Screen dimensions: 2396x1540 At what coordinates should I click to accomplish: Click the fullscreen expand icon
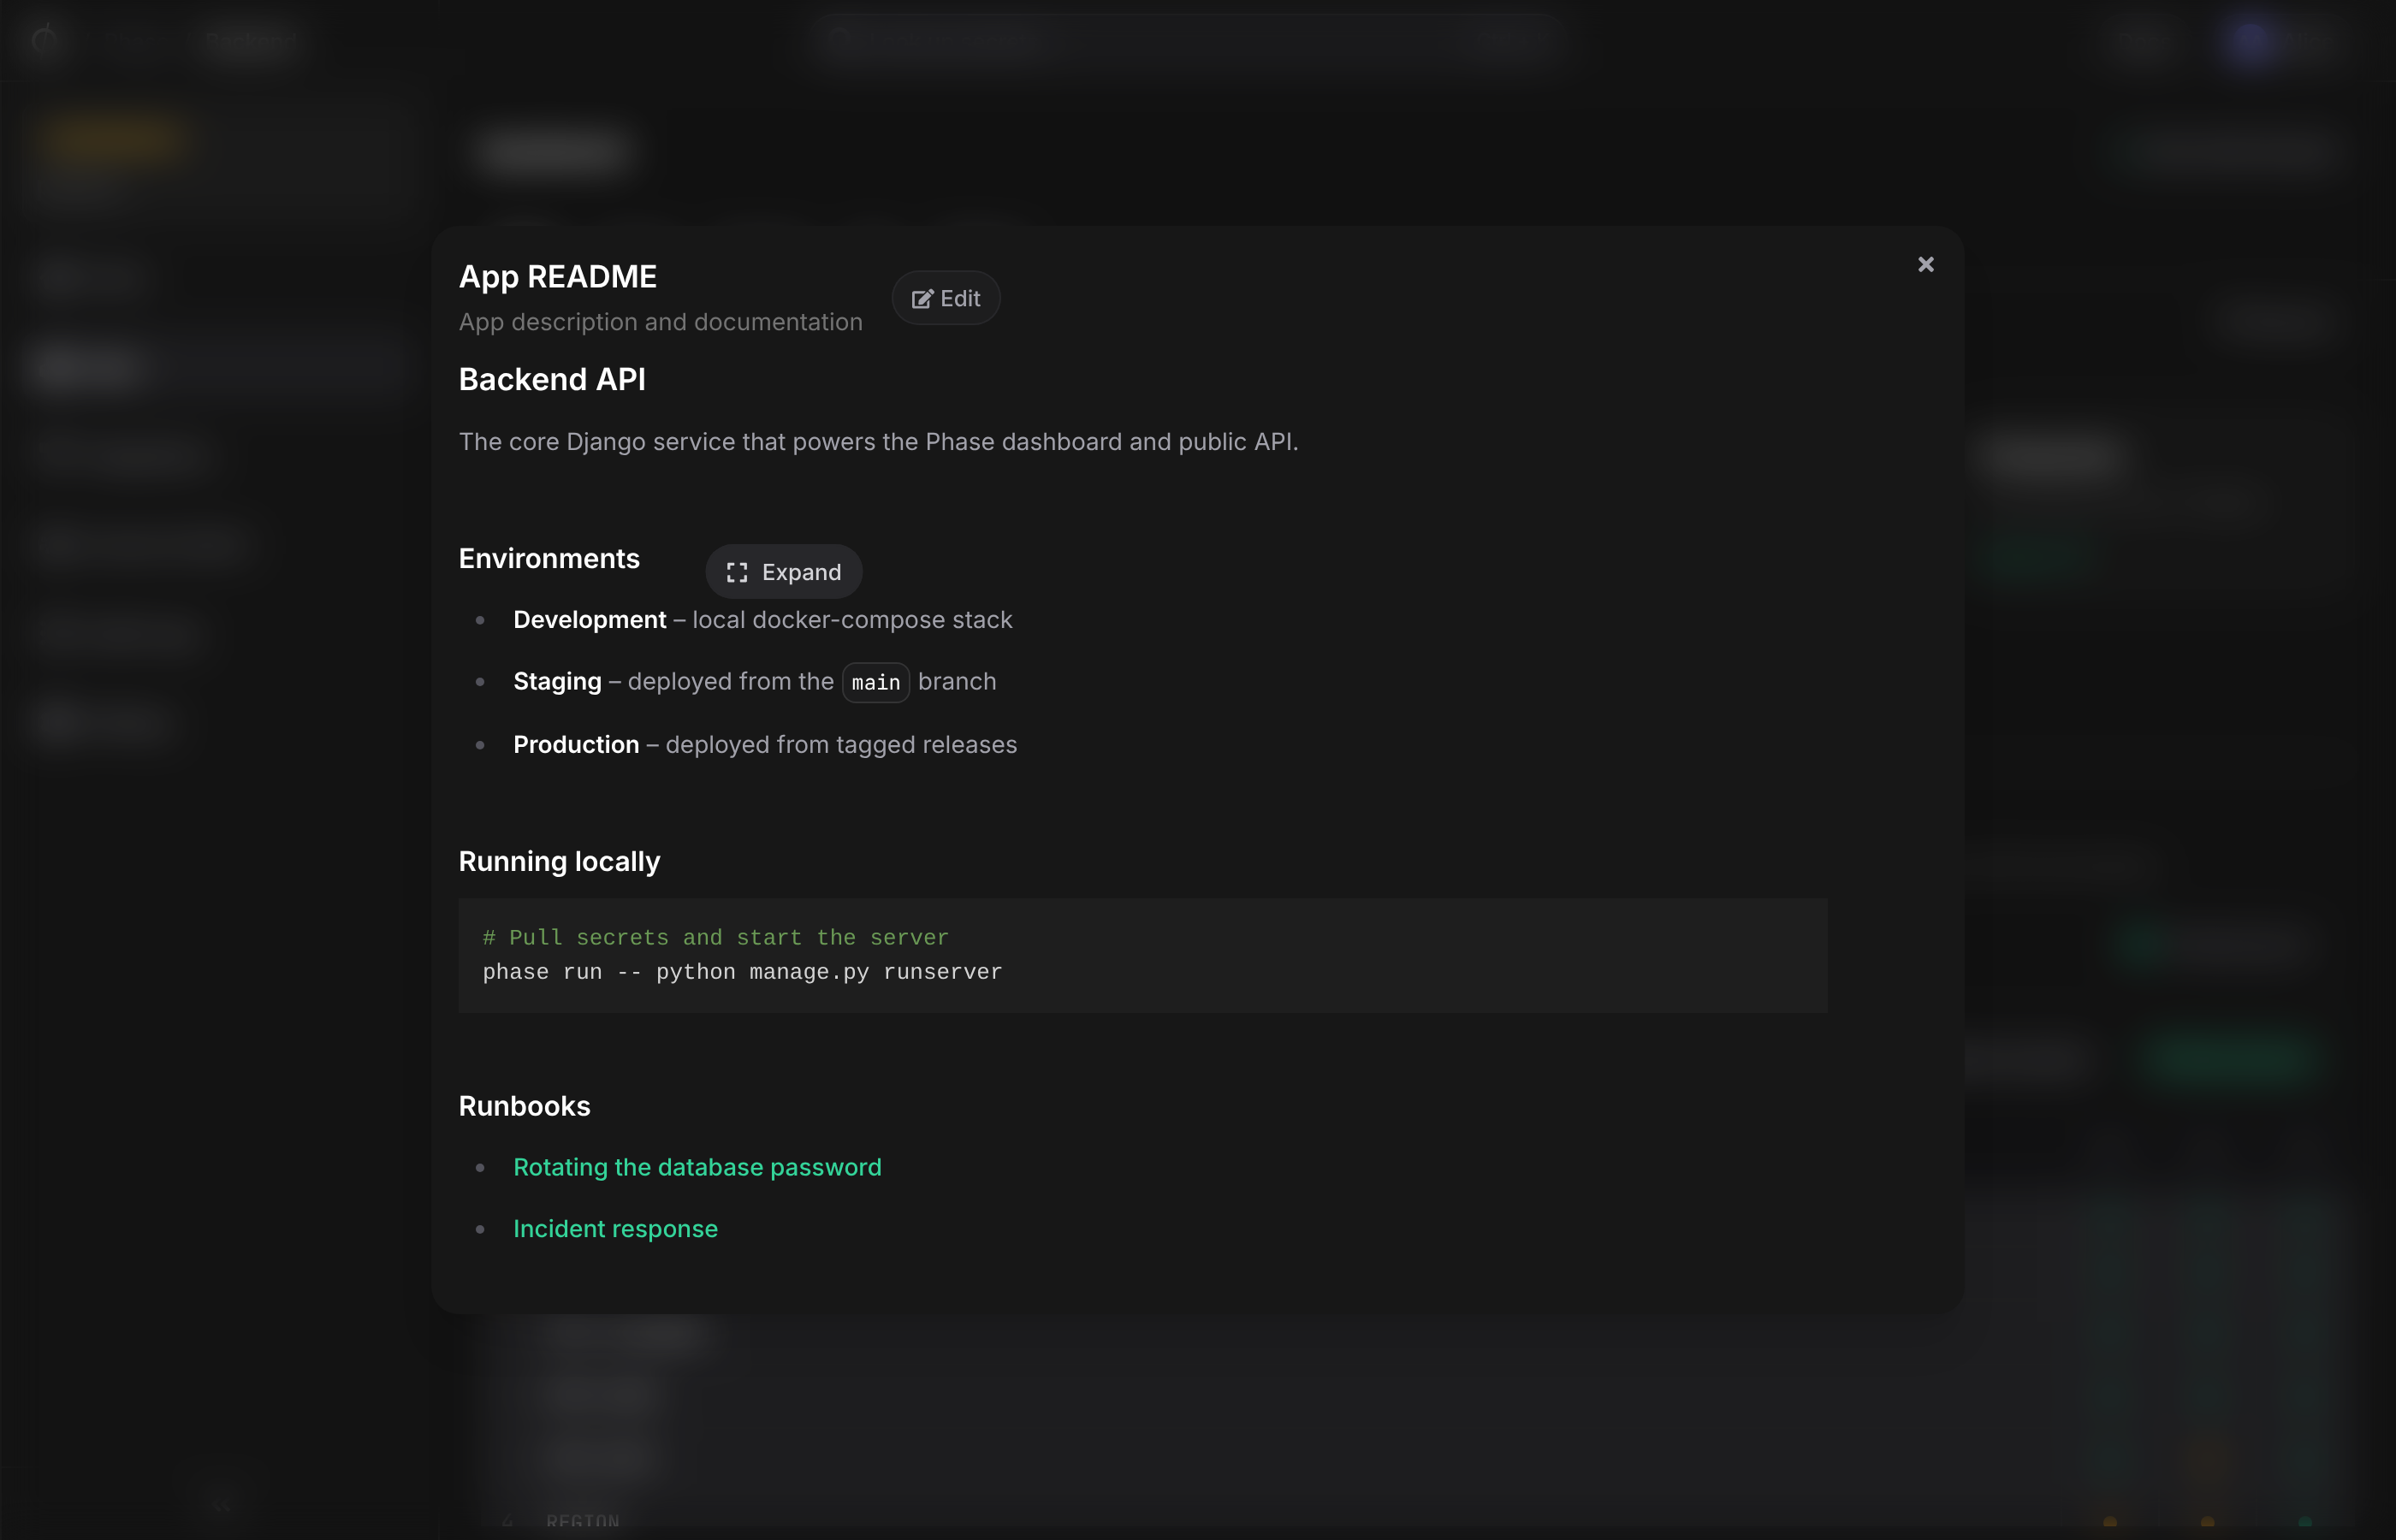pos(737,572)
